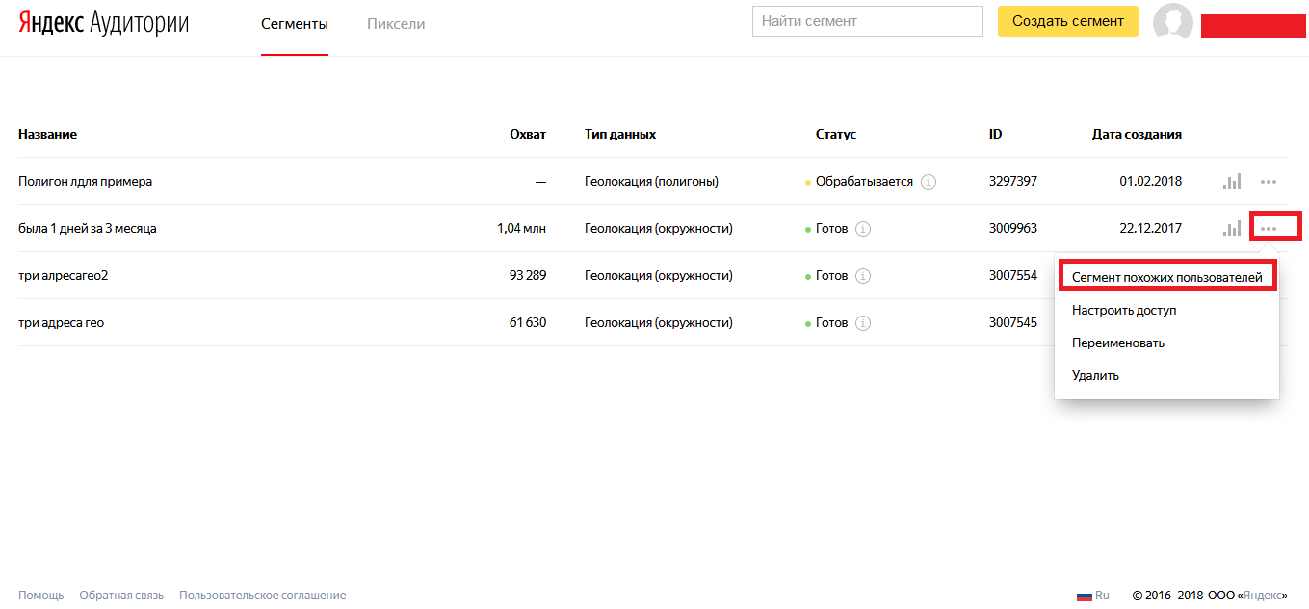
Task: Focus the Найти сегмент search field
Action: click(867, 21)
